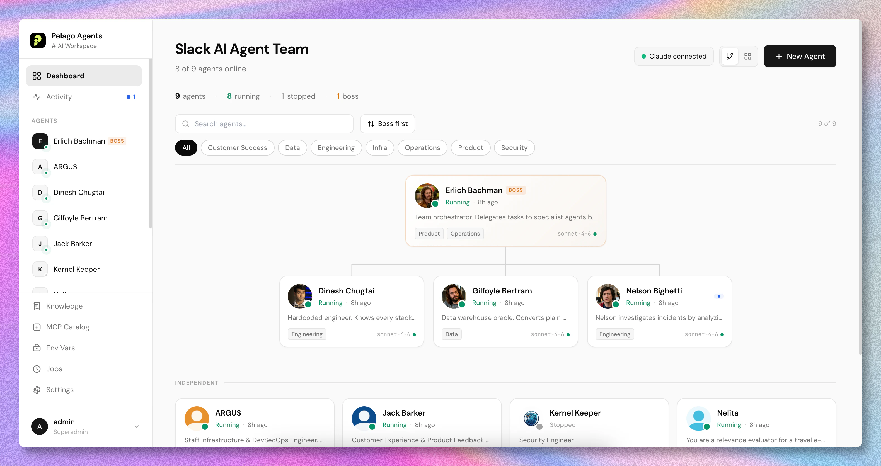
Task: Click the admin avatar icon
Action: point(40,426)
